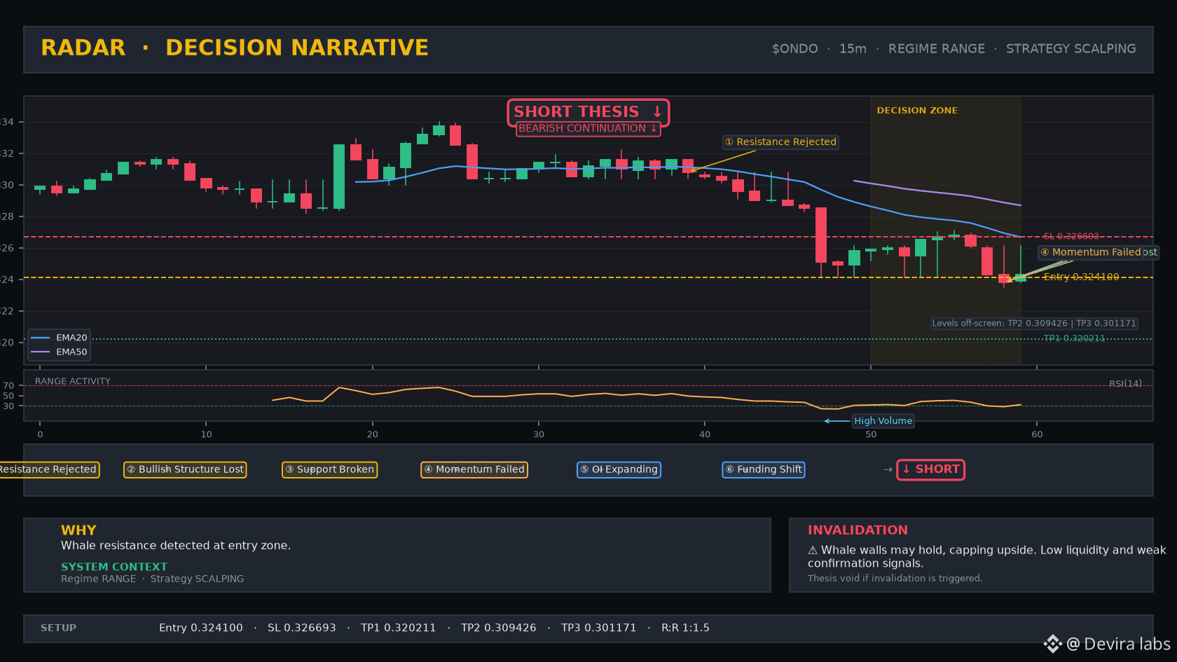Click the red SHORT decision badge

click(x=930, y=470)
